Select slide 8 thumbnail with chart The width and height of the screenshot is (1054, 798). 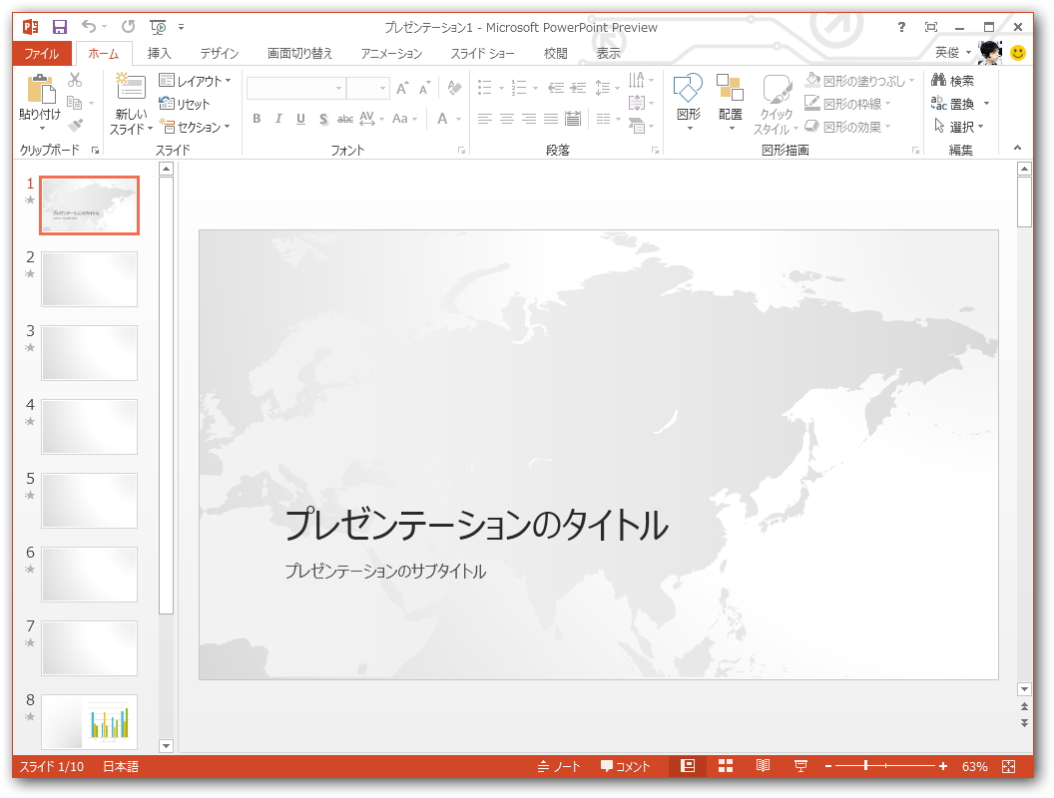89,722
